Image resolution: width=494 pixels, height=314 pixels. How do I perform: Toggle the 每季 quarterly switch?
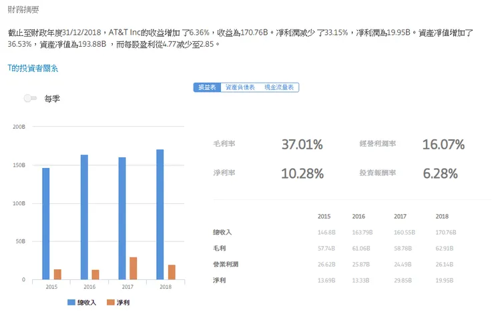[30, 99]
